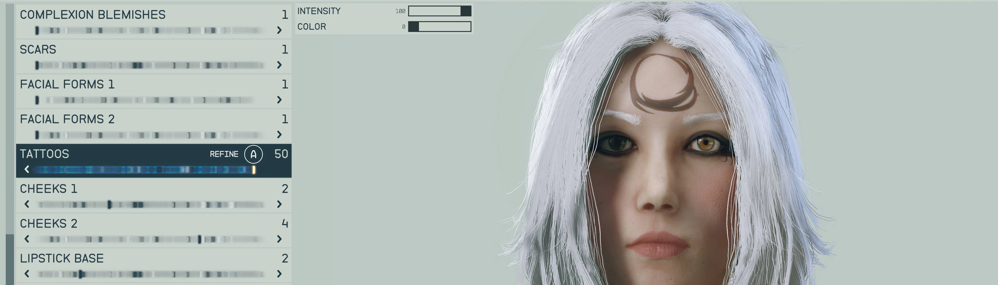The image size is (998, 285).
Task: Click the left panel scrollbar thumb
Action: (10, 260)
